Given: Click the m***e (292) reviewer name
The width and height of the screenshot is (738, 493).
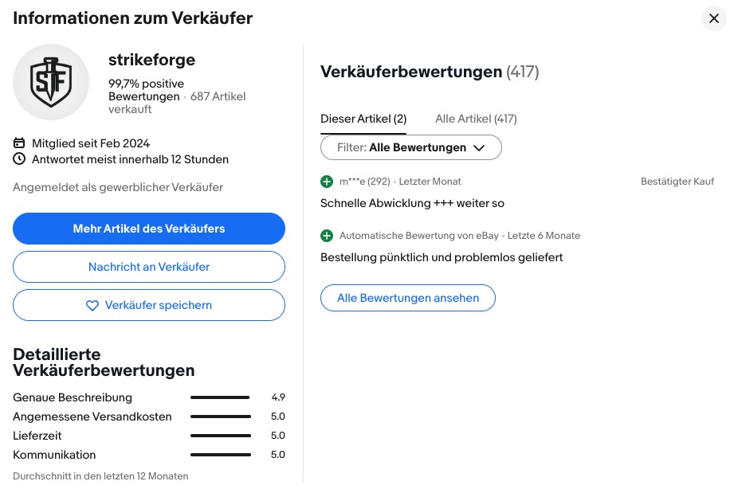Looking at the screenshot, I should 364,182.
